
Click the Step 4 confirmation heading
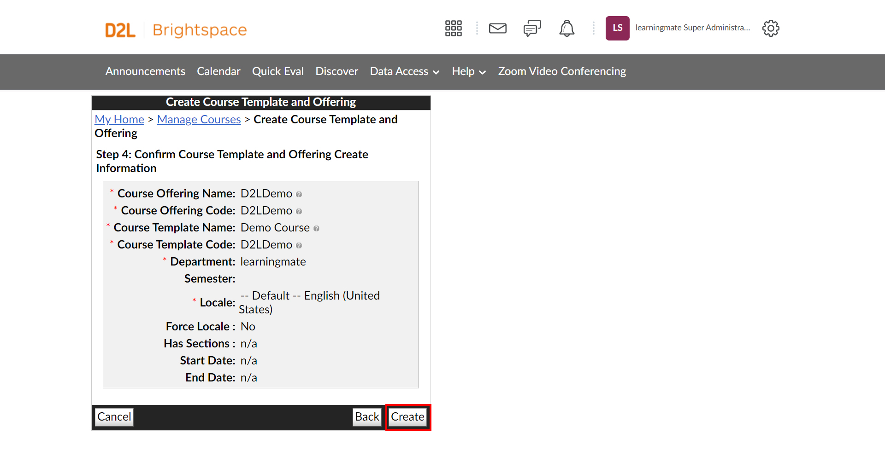coord(232,162)
